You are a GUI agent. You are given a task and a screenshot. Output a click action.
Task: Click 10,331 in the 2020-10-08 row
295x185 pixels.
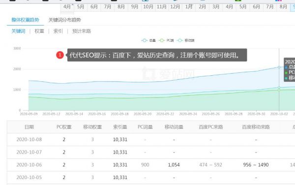120,139
